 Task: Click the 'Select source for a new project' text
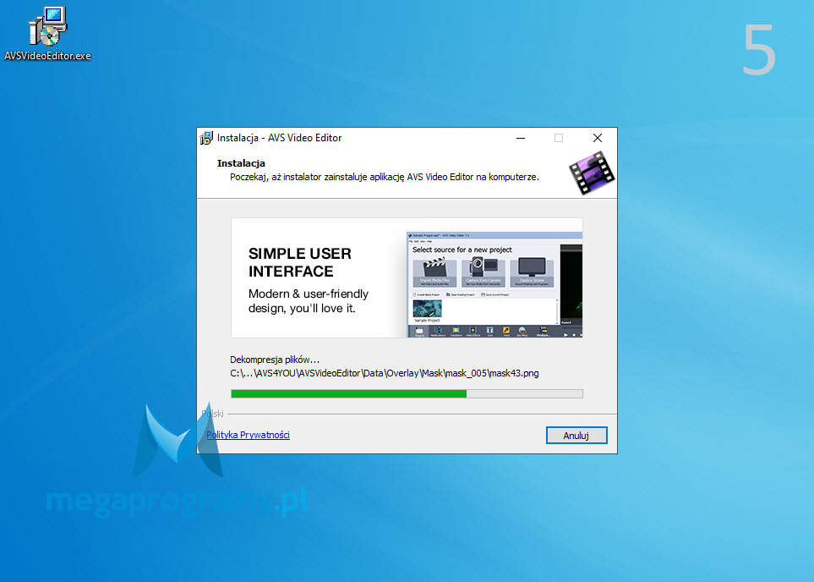pos(462,250)
